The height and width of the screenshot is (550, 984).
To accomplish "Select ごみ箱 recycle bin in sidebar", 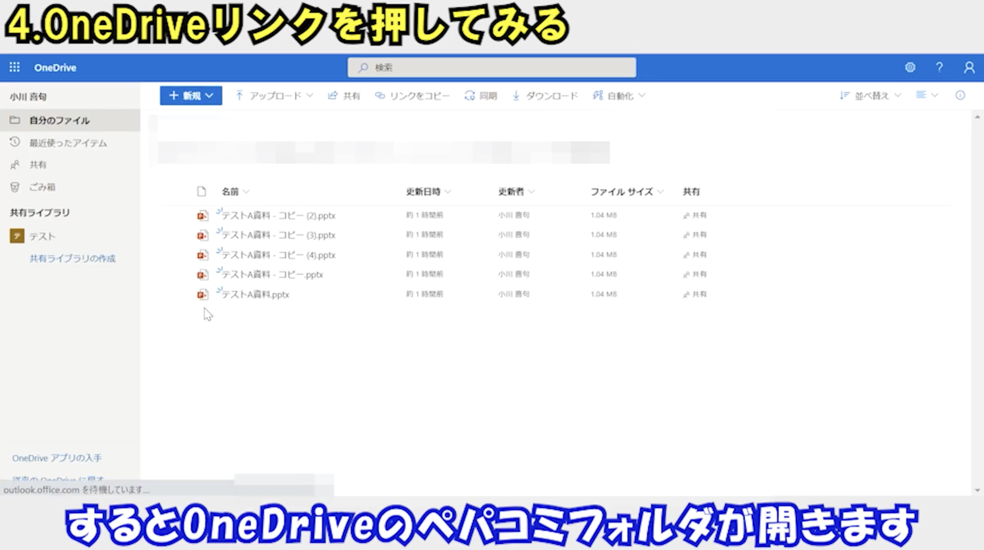I will (x=42, y=187).
